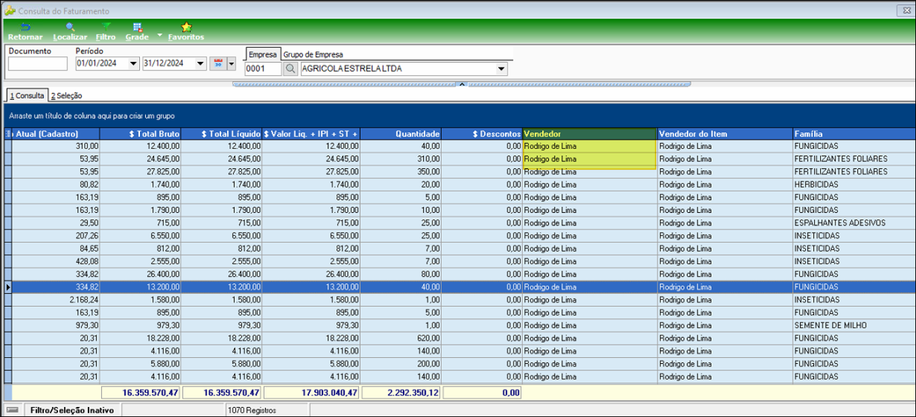Click the company code field showing 0001
This screenshot has width=916, height=417.
(263, 69)
